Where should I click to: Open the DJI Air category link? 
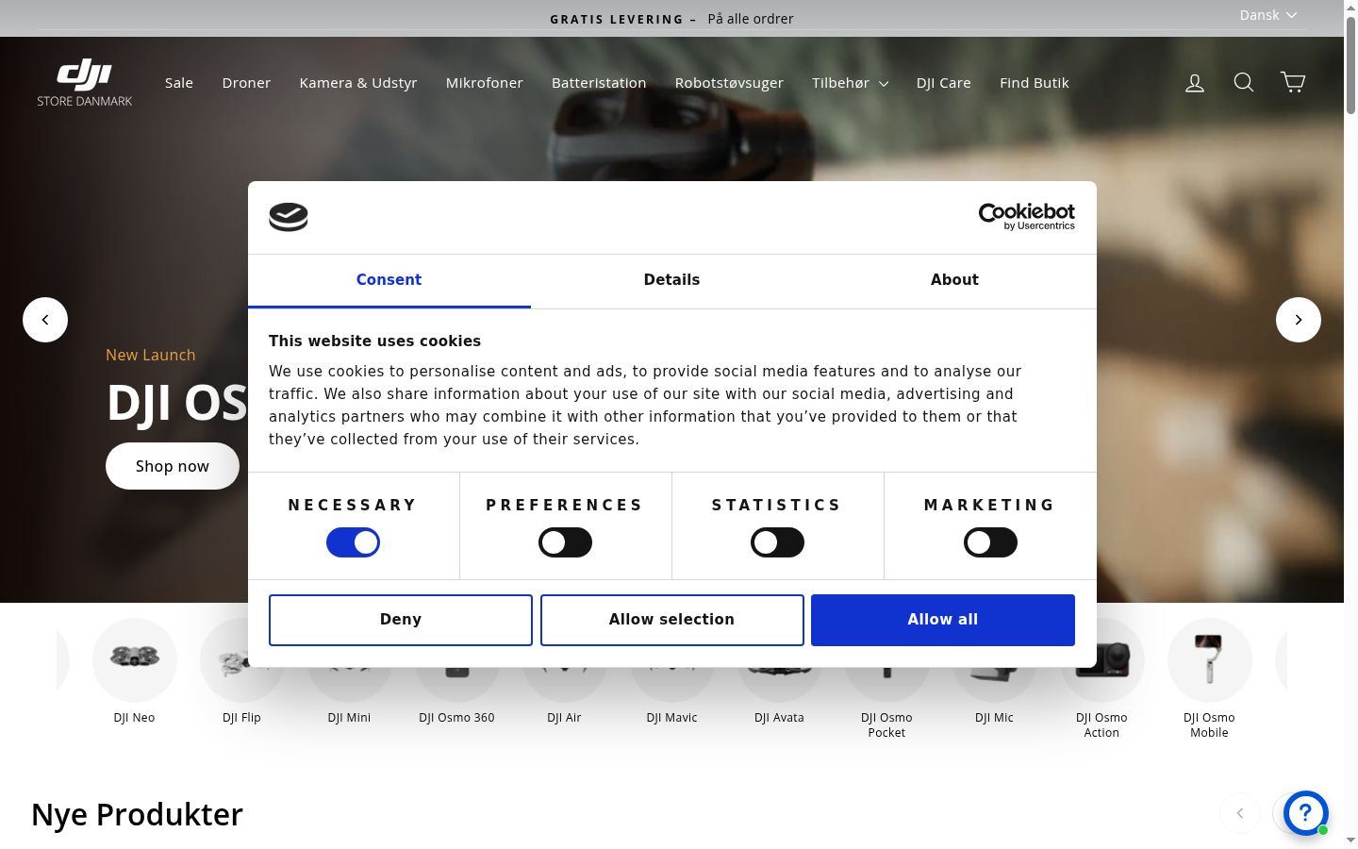click(564, 717)
